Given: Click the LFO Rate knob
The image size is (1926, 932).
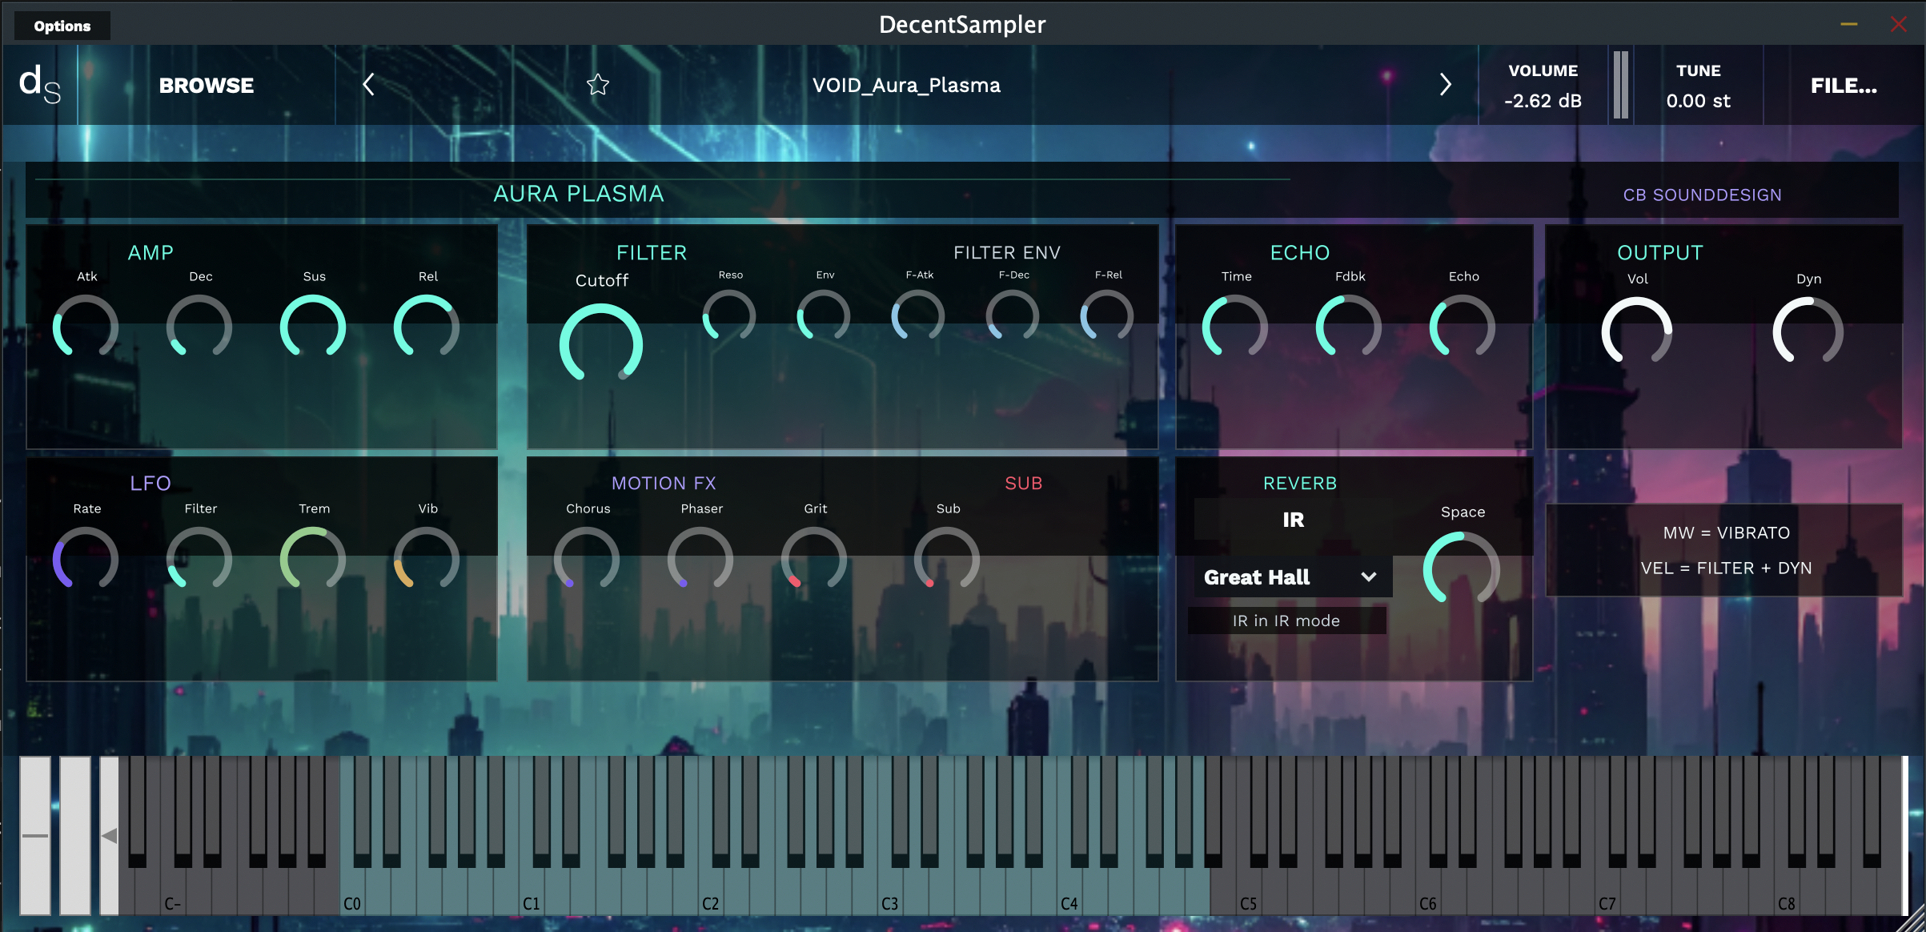Looking at the screenshot, I should [x=86, y=559].
